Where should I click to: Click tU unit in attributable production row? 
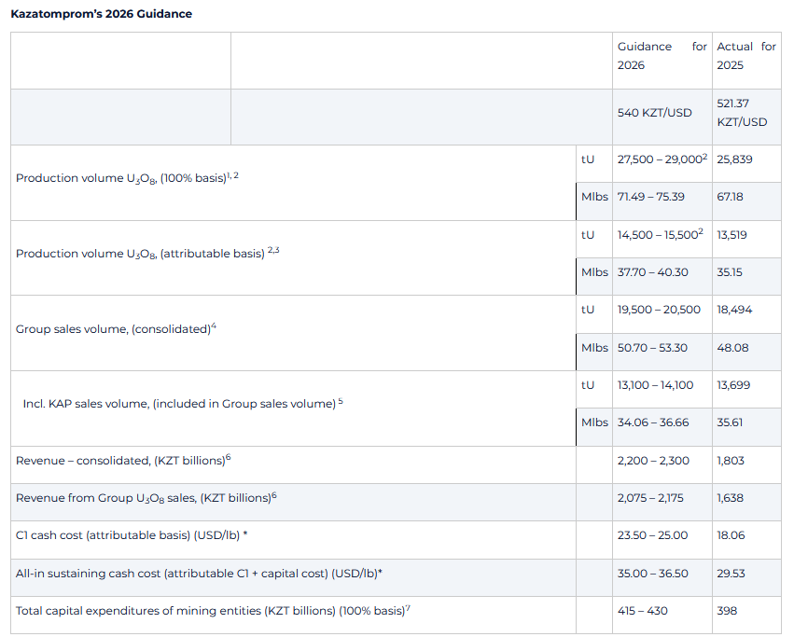[x=588, y=234]
